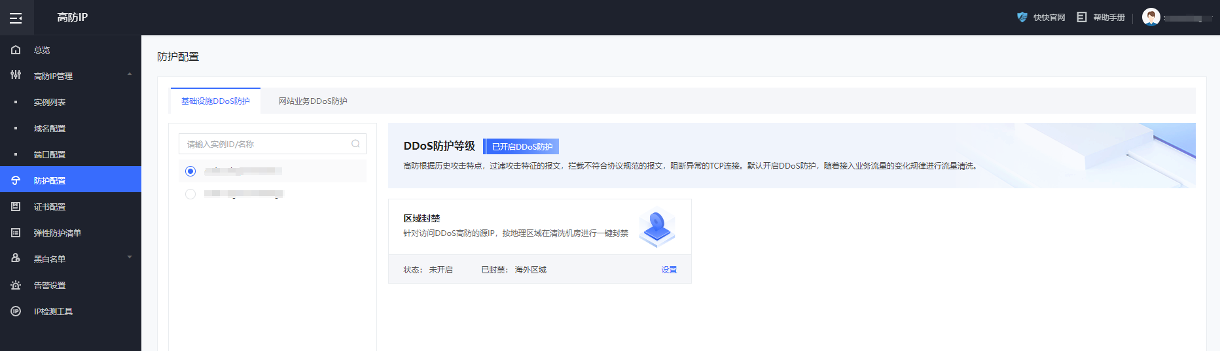
Task: Switch to 网站业务DDoS防护 tab
Action: 313,101
